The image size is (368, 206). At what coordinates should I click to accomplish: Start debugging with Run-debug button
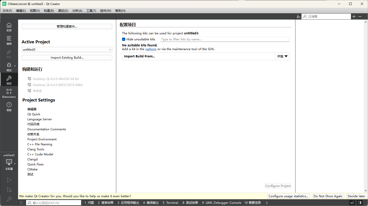coord(9,190)
